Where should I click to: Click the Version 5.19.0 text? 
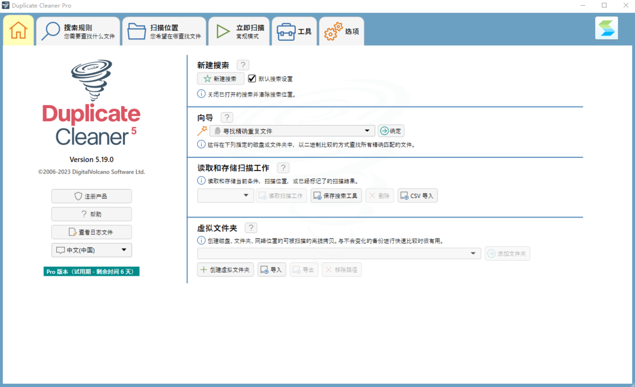92,159
